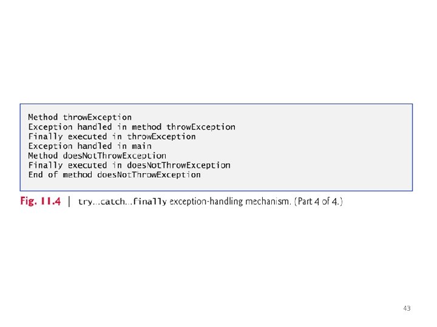The image size is (437, 327).
Task: Click the word 'of' in last output line
Action: (x=53, y=174)
